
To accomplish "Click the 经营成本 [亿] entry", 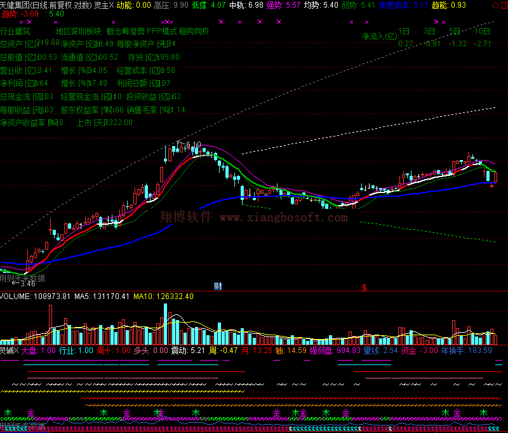I will [x=146, y=70].
